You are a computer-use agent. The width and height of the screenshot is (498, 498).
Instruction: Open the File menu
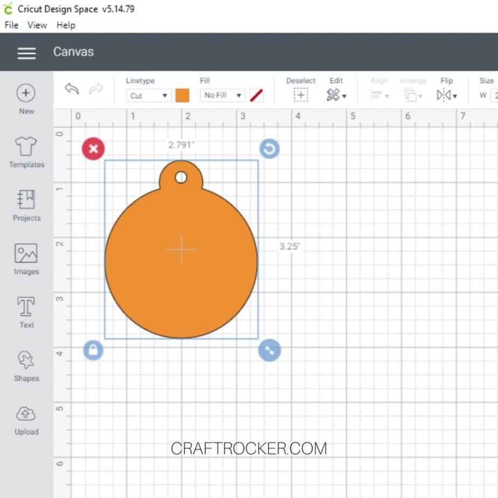coord(11,25)
